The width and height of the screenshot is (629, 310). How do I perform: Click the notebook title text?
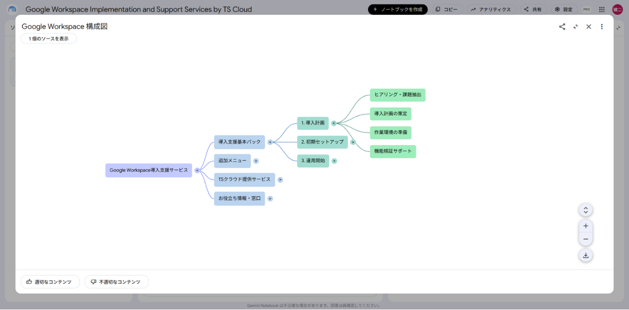coord(139,9)
